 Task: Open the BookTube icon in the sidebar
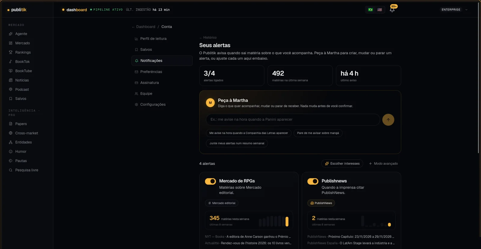click(11, 71)
